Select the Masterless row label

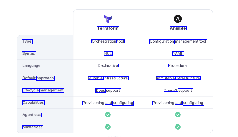tap(33, 127)
